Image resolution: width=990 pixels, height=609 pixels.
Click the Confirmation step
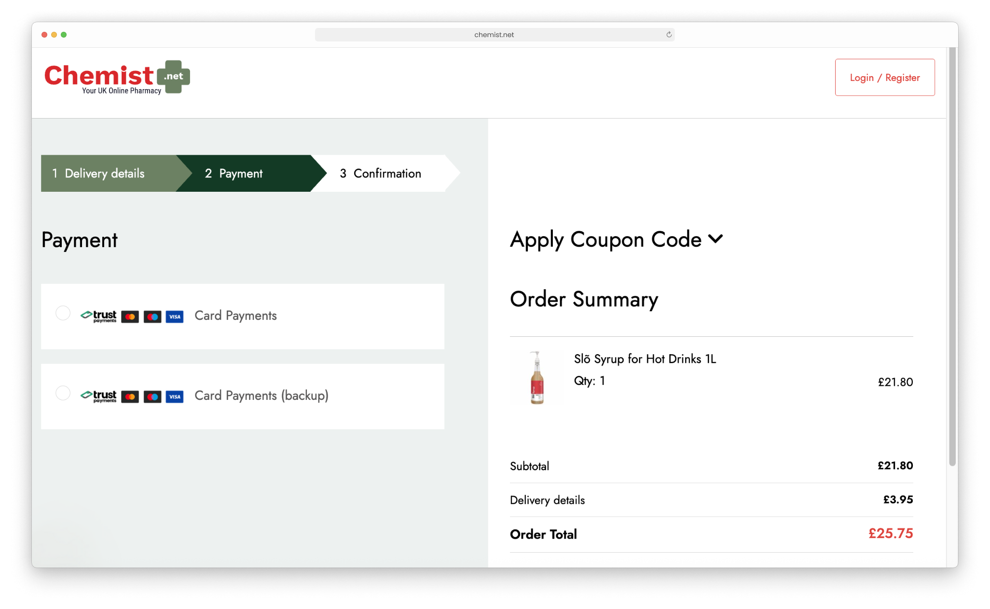coord(387,173)
